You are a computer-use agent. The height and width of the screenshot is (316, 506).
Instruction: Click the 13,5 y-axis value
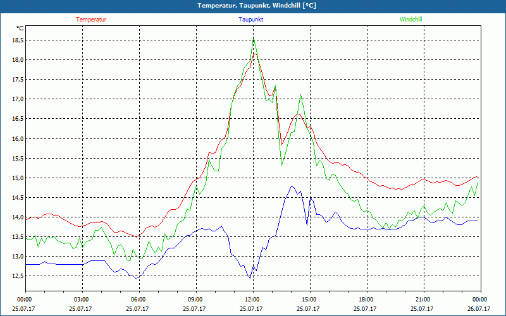coord(18,237)
